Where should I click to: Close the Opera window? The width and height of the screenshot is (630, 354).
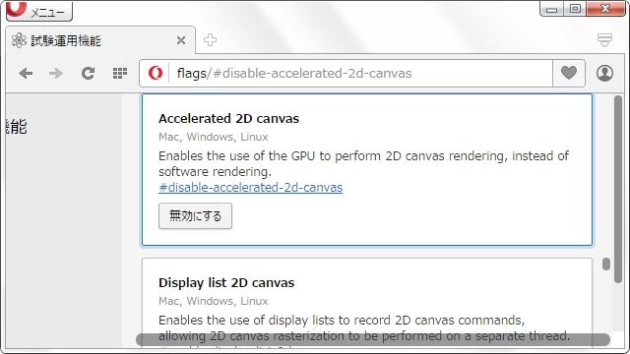point(606,9)
